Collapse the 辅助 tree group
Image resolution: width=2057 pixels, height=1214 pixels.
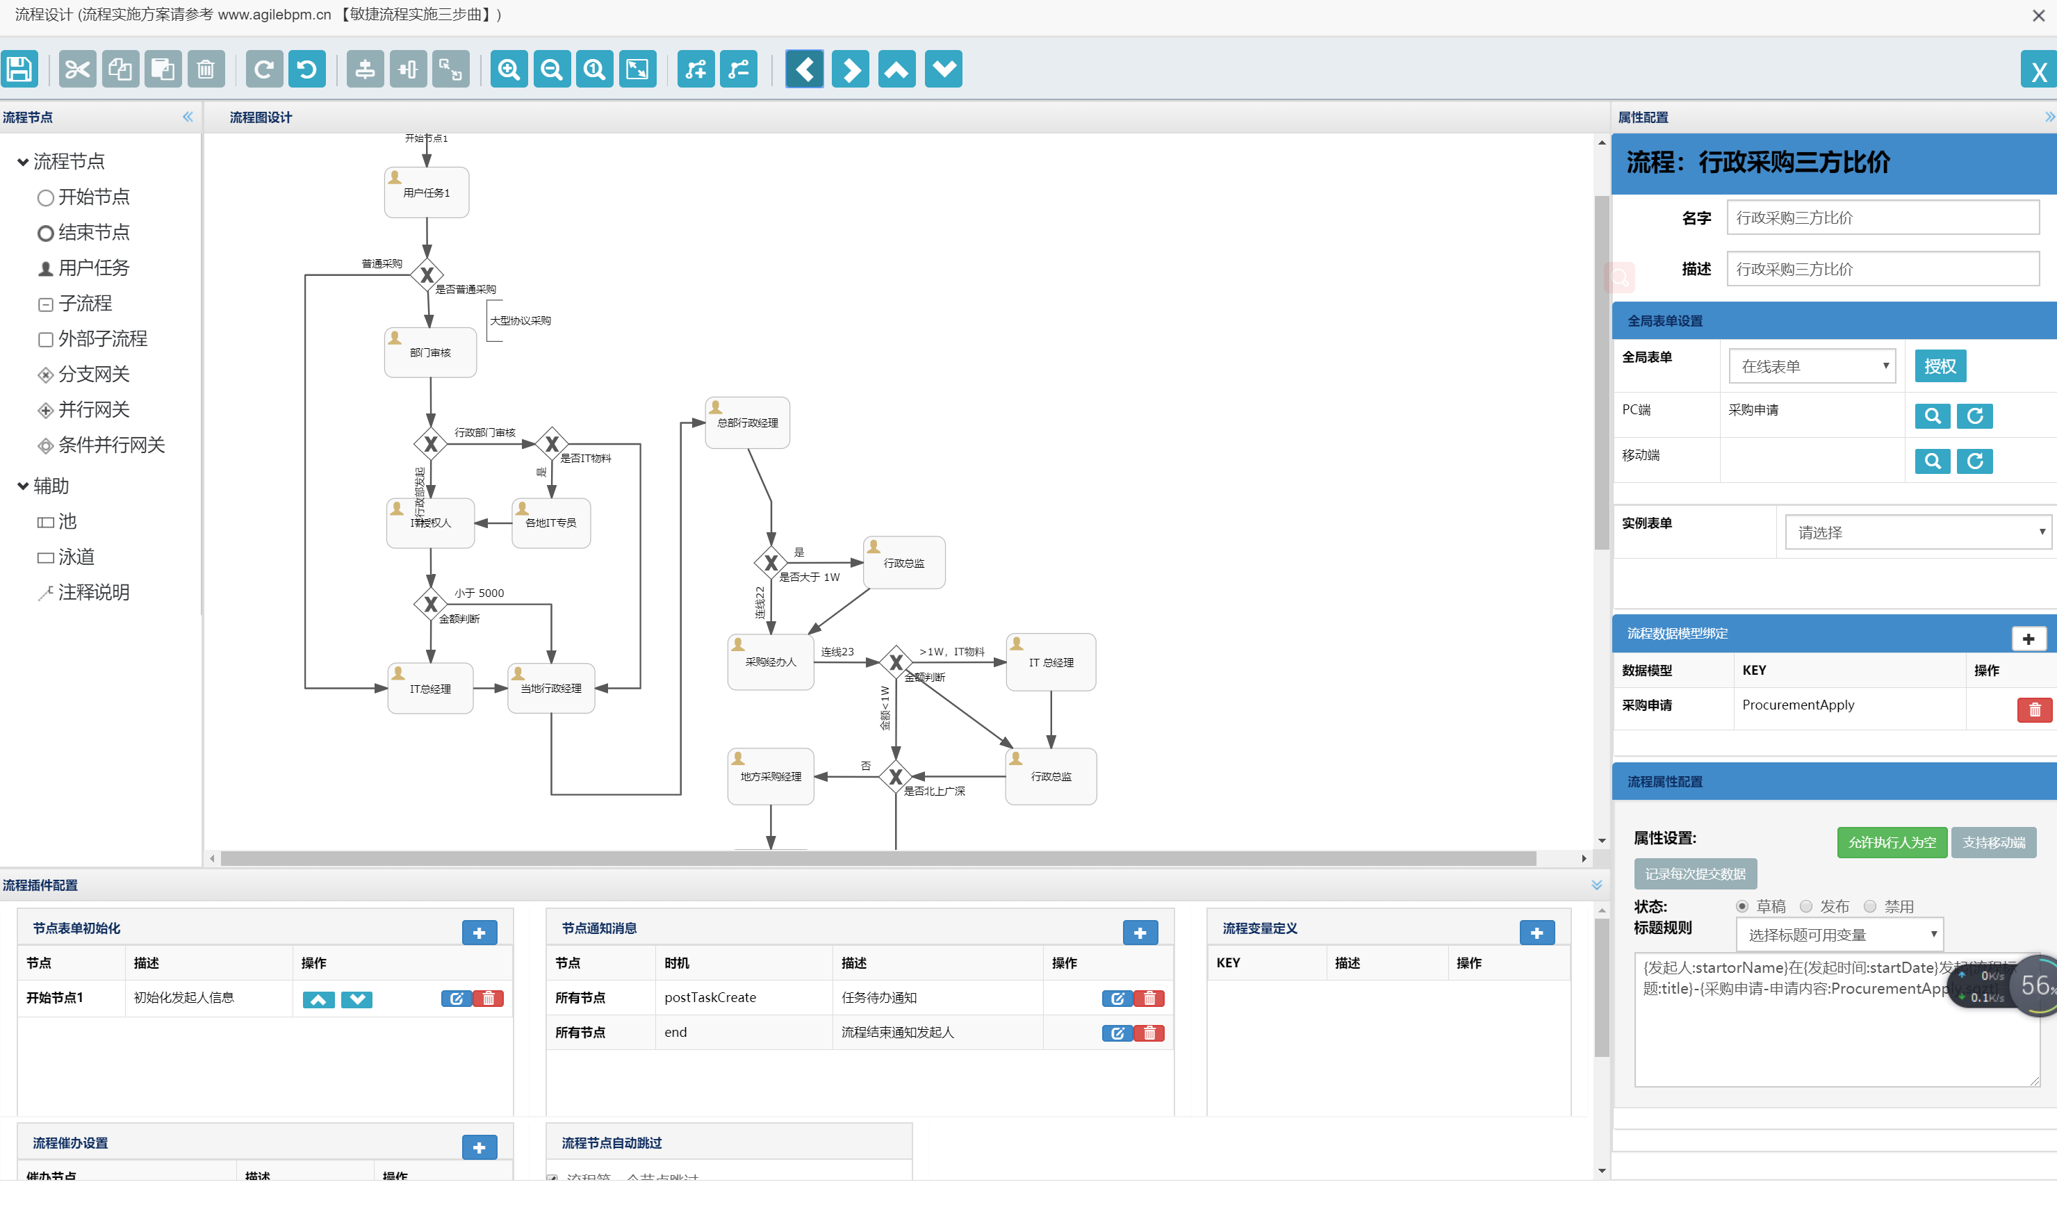(23, 486)
